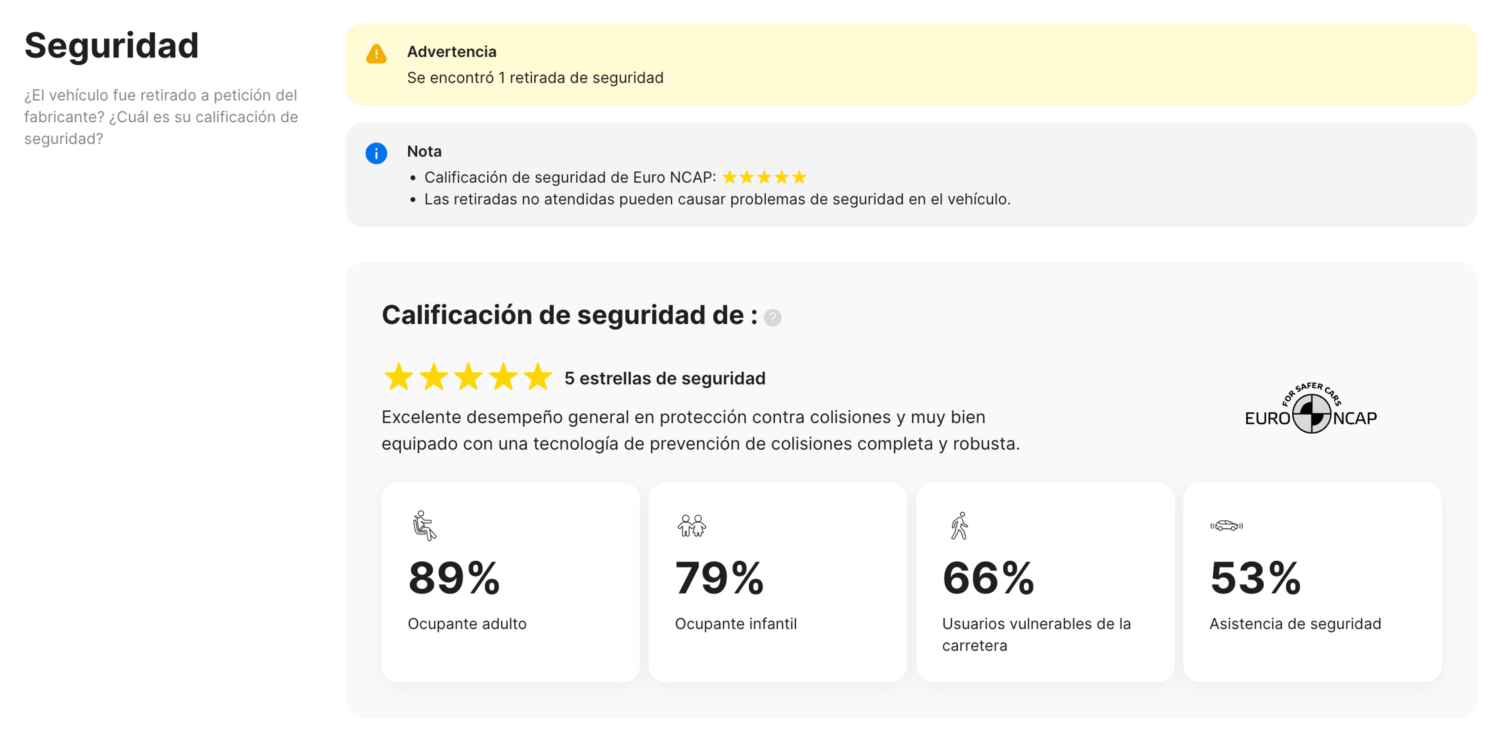Click the 89% adult occupant score
This screenshot has width=1501, height=737.
454,577
